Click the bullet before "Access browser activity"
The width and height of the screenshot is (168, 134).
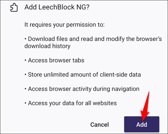coord(26,89)
